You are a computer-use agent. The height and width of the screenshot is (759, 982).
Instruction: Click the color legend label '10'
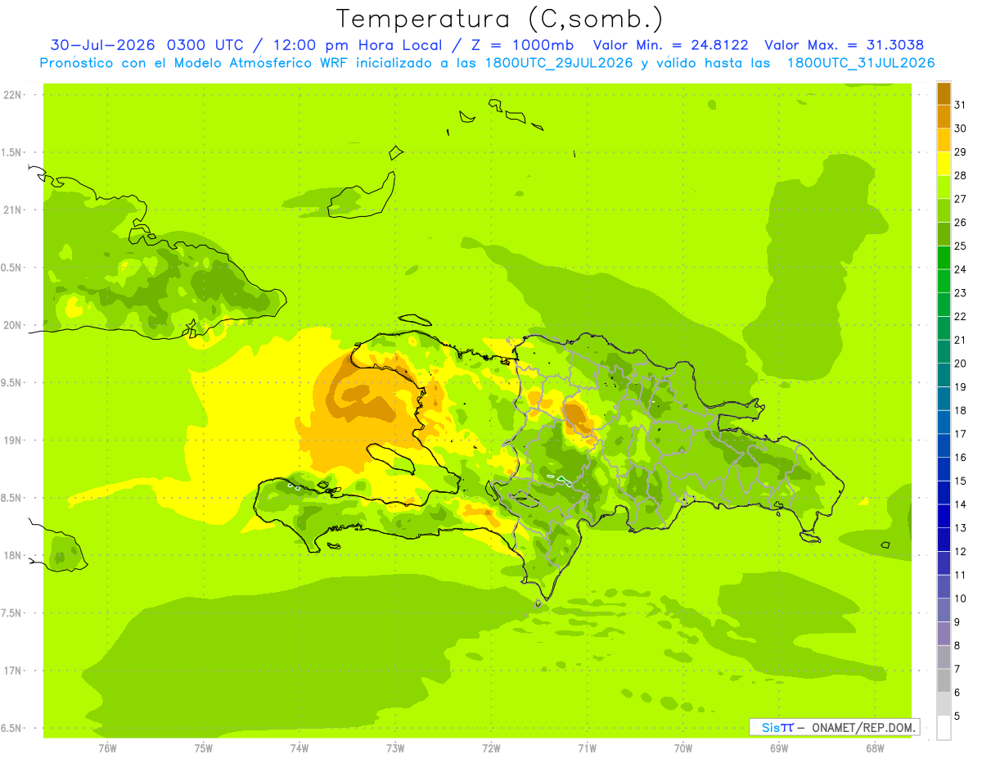click(x=960, y=599)
